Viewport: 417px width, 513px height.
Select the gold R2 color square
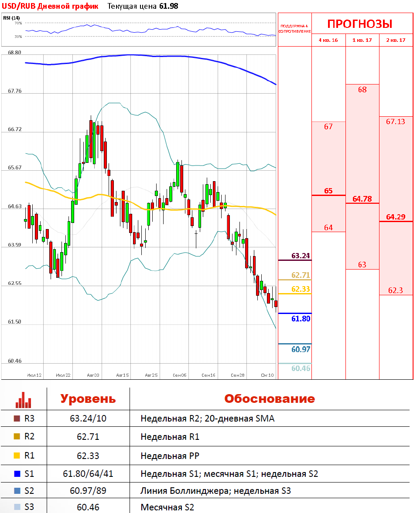pyautogui.click(x=17, y=437)
